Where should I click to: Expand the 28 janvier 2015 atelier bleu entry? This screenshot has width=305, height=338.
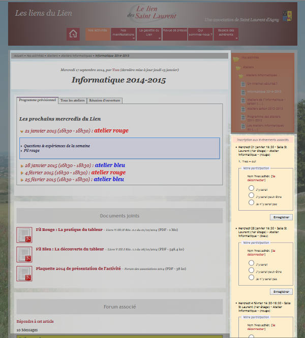22,166
